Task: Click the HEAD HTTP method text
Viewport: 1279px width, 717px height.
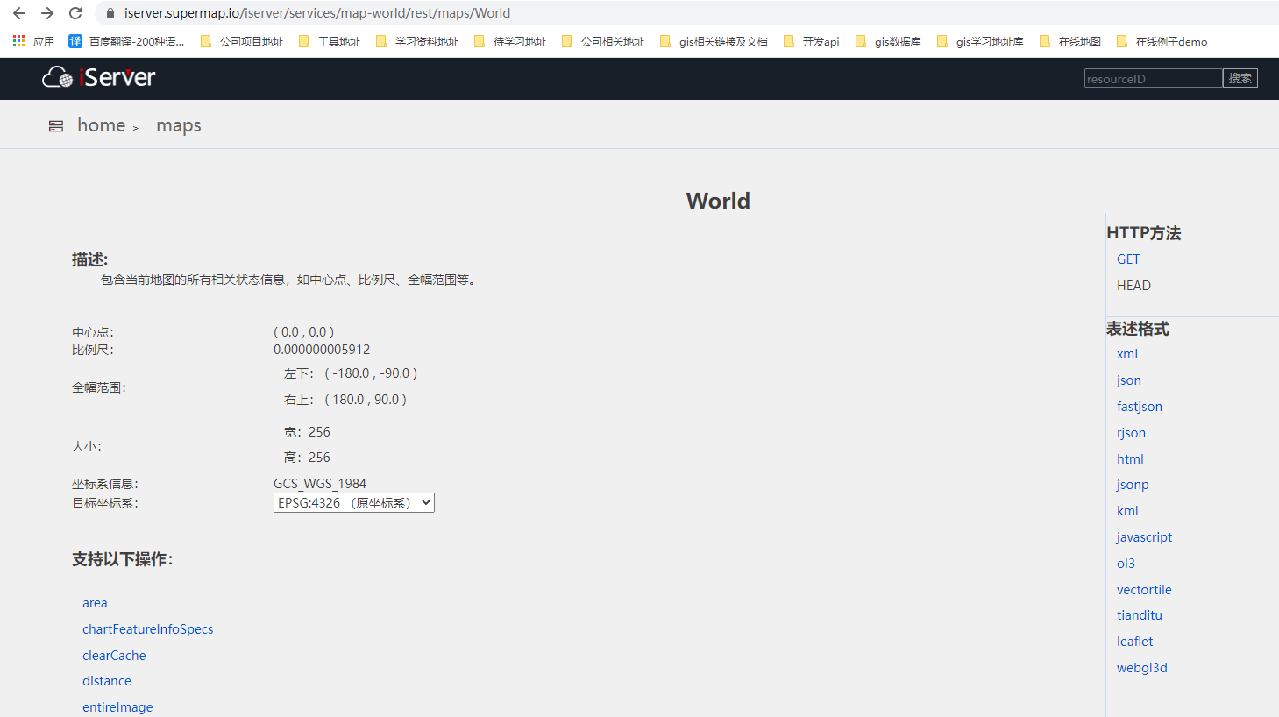Action: [1133, 286]
